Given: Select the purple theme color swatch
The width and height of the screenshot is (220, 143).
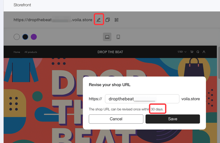Looking at the screenshot, I should click(33, 37).
